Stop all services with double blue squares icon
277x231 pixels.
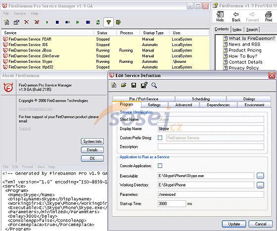[88, 22]
